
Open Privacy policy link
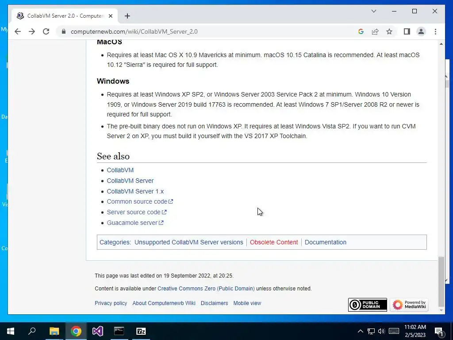click(x=111, y=303)
